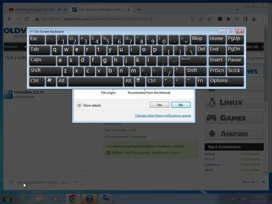This screenshot has width=272, height=204.
Task: Click the up arrow key on the keyboard
Action: click(x=179, y=71)
